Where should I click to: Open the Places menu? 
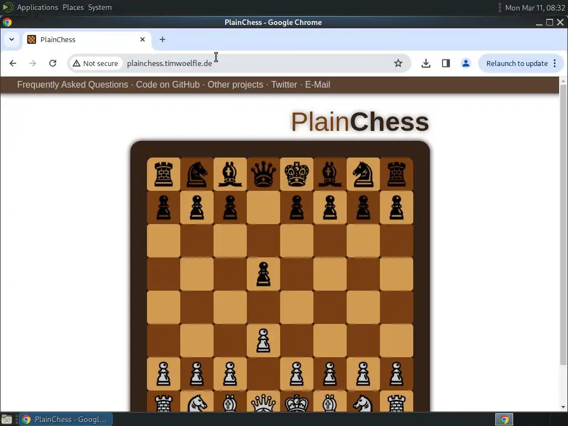73,8
